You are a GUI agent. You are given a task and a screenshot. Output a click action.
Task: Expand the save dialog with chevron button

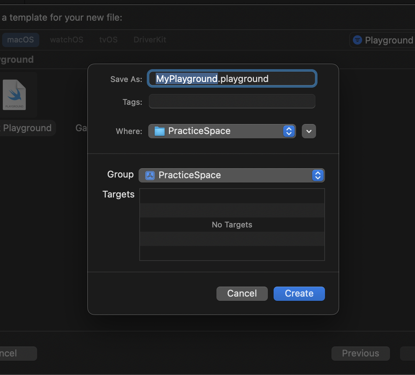(309, 131)
